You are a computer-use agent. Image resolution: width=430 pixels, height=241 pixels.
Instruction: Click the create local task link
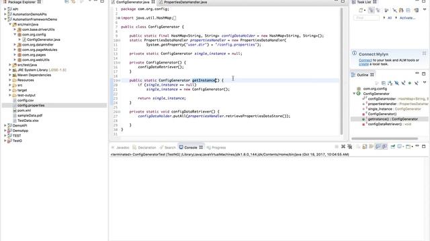pyautogui.click(x=363, y=64)
